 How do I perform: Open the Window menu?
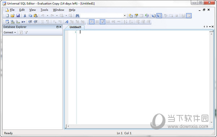point(58,10)
